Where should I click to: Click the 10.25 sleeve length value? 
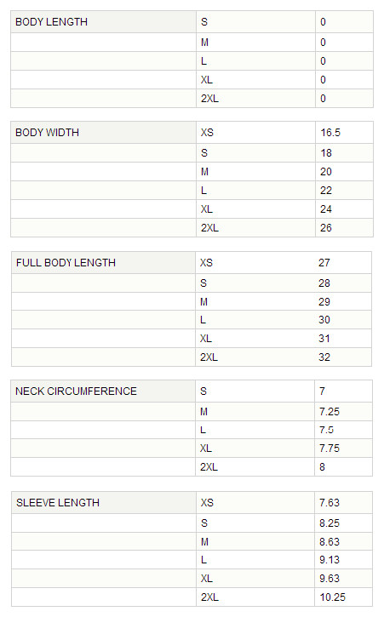(332, 597)
